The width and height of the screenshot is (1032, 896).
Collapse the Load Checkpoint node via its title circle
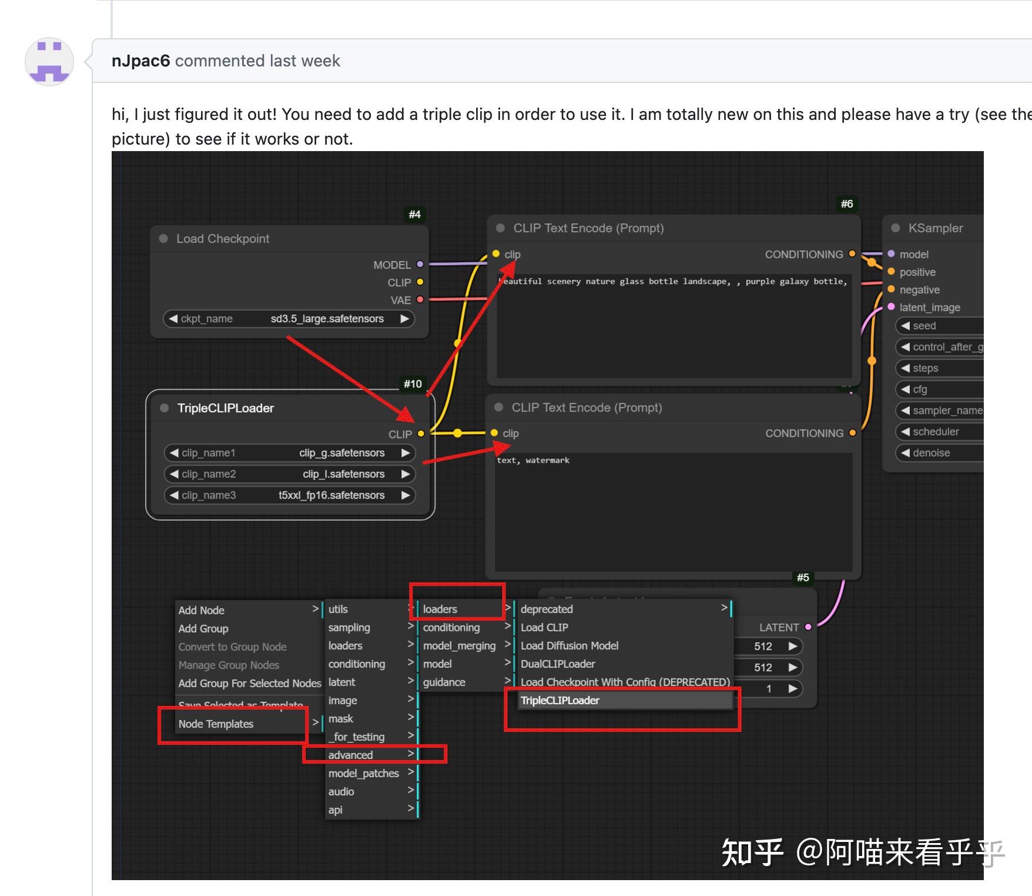[163, 238]
